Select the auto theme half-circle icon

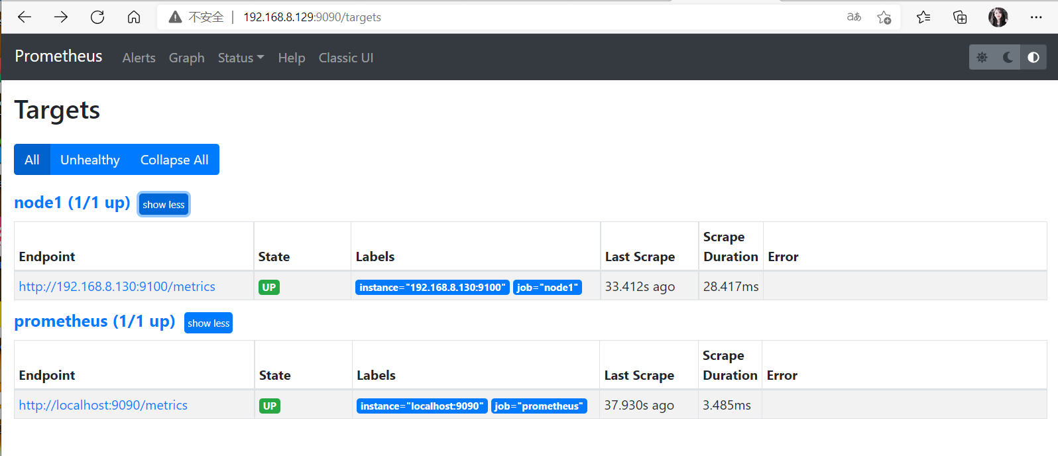[x=1033, y=58]
